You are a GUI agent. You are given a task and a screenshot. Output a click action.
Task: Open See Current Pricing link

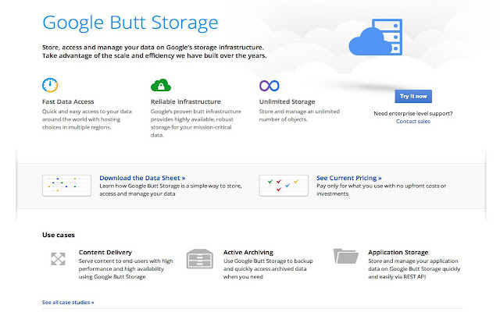point(349,178)
